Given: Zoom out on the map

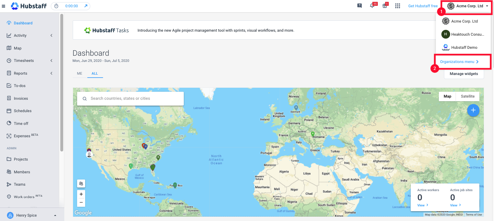Looking at the screenshot, I should coord(81,202).
